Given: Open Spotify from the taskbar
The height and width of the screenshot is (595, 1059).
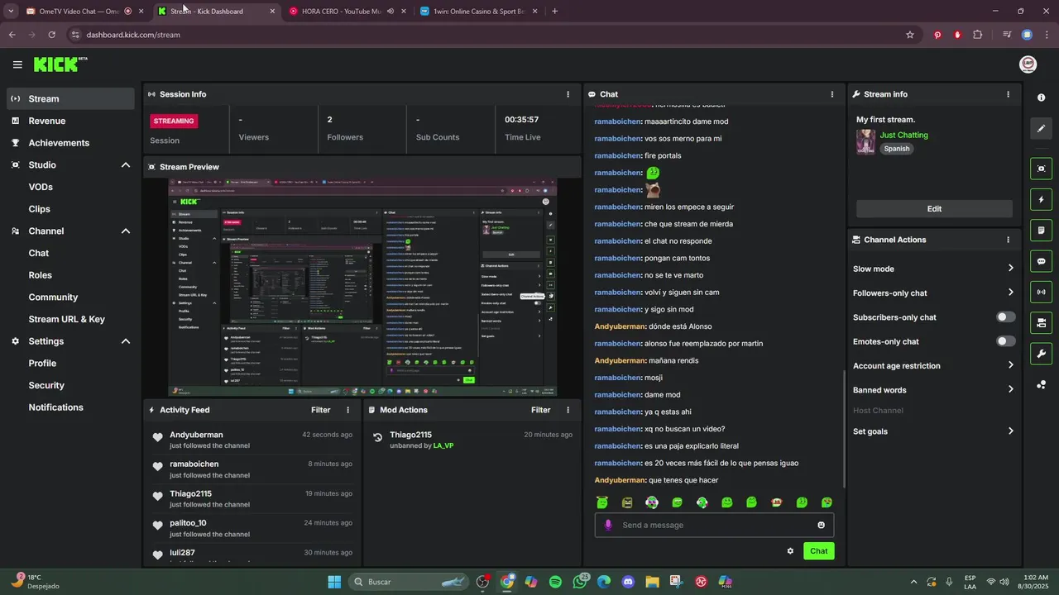Looking at the screenshot, I should (555, 582).
